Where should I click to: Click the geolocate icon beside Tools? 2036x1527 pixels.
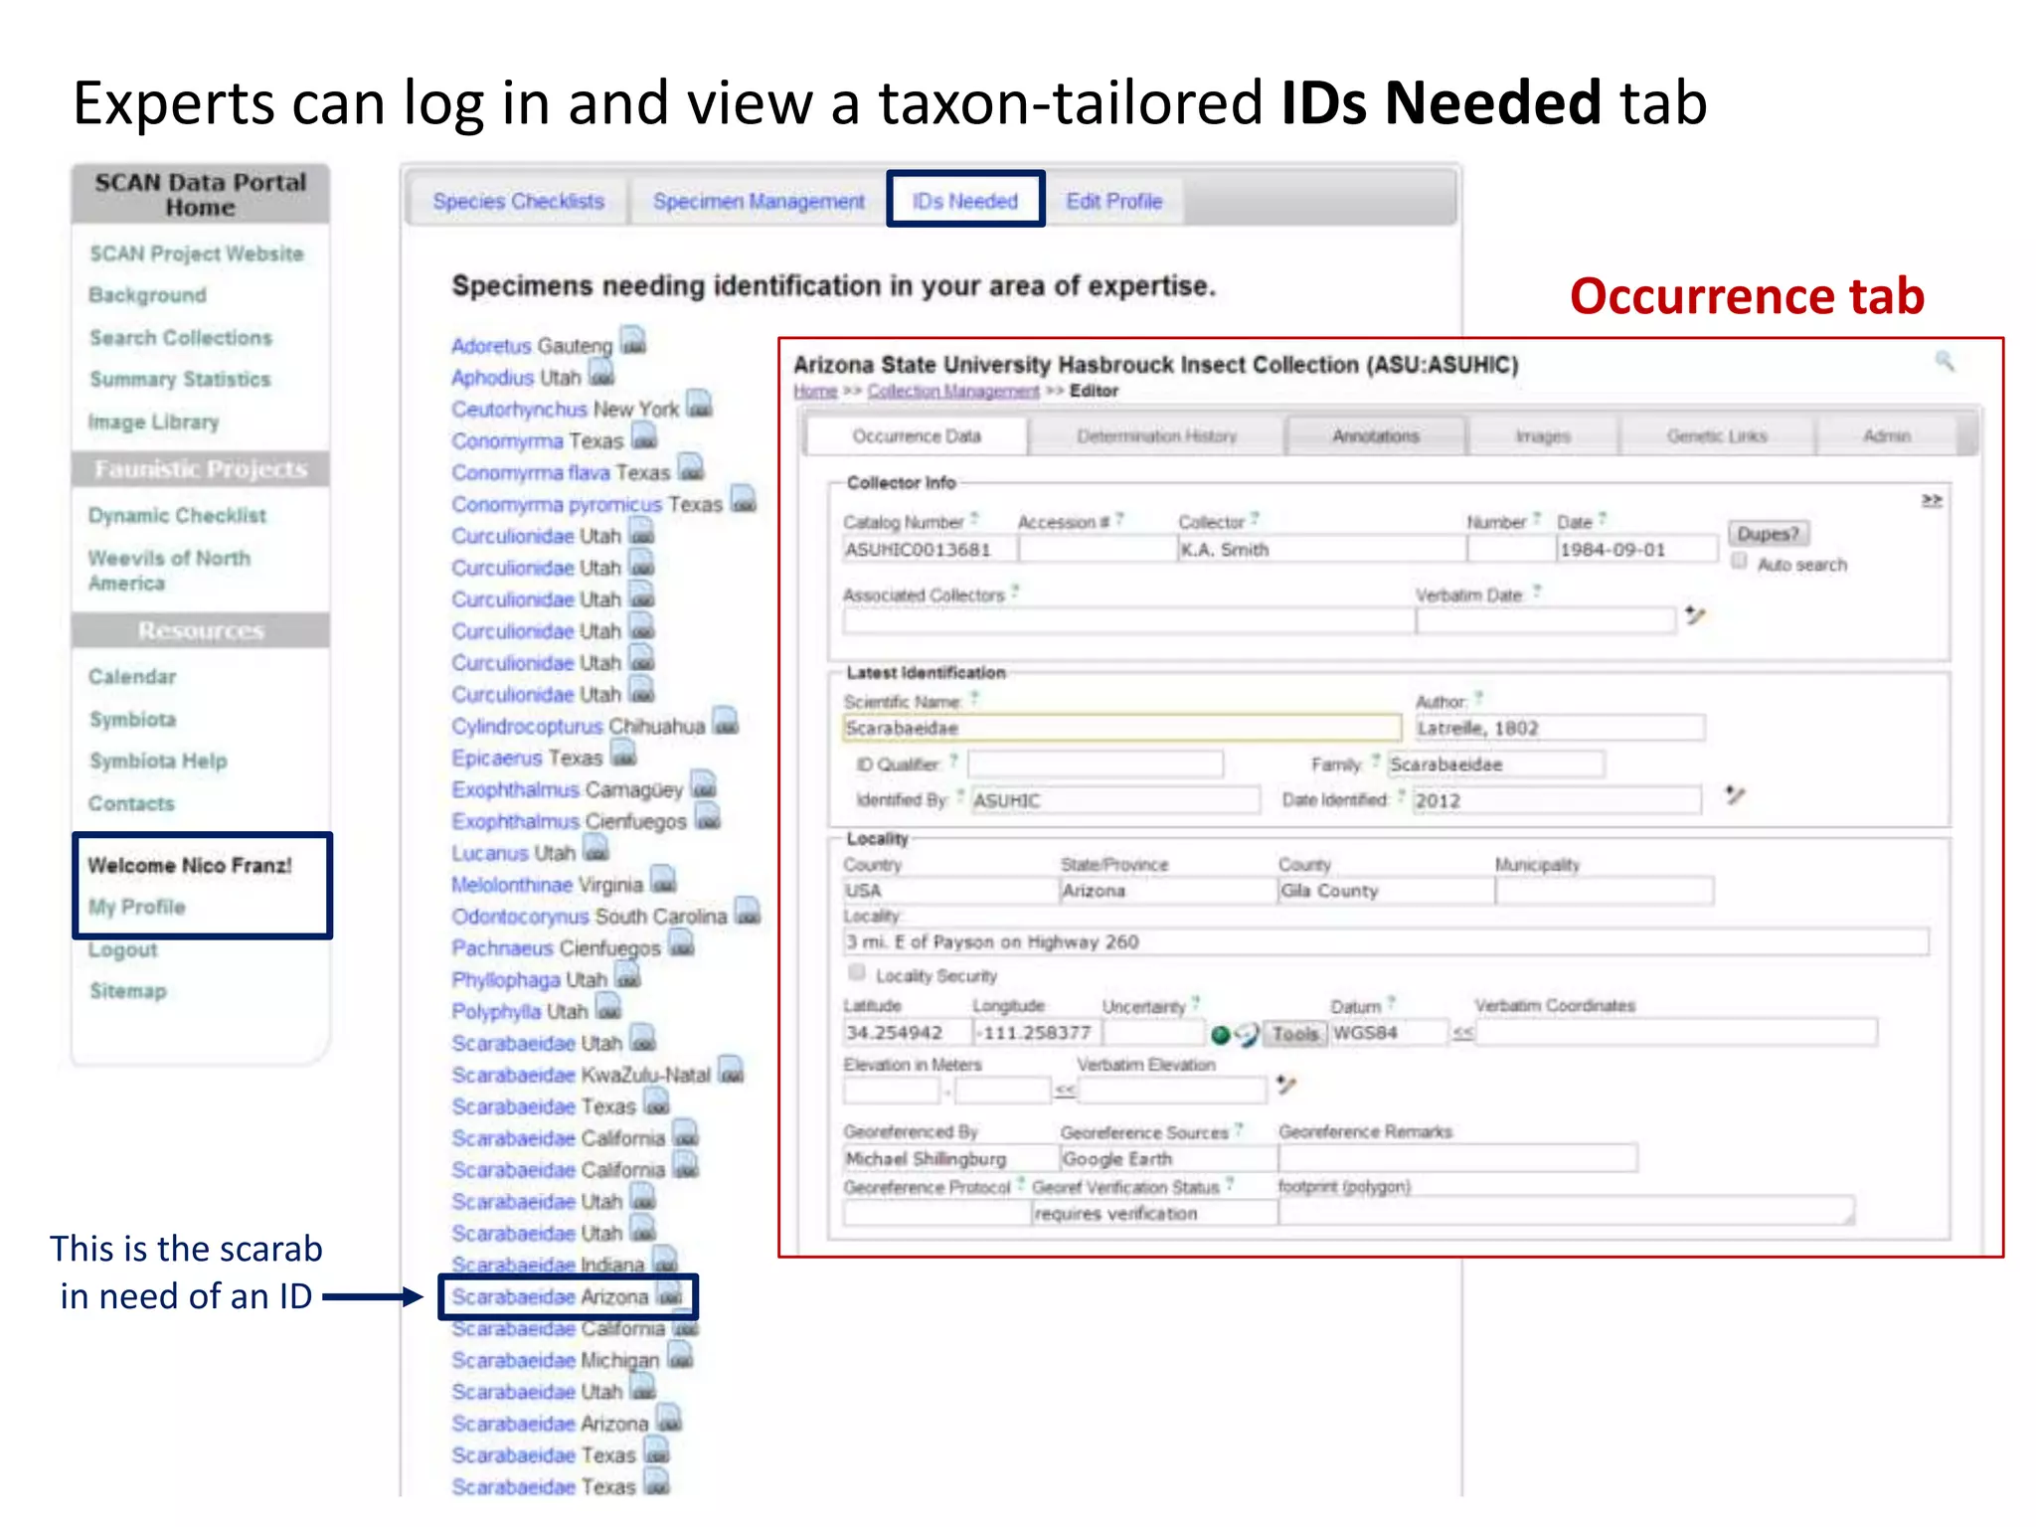(x=1247, y=1035)
